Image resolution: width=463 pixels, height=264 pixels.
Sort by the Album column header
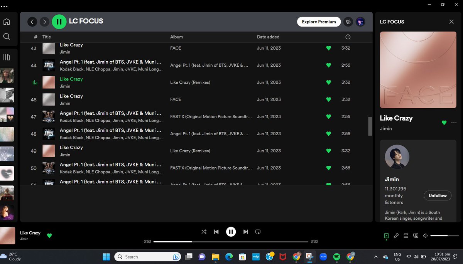tap(176, 37)
